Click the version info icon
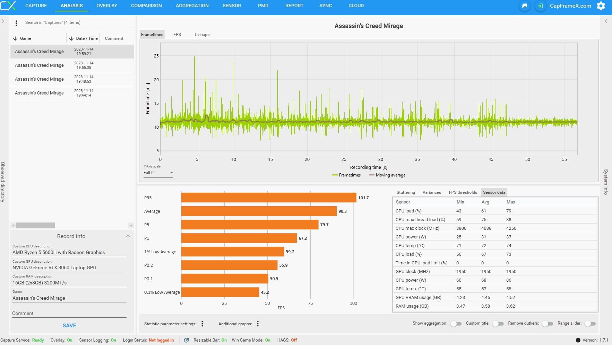The height and width of the screenshot is (345, 612). (578, 340)
